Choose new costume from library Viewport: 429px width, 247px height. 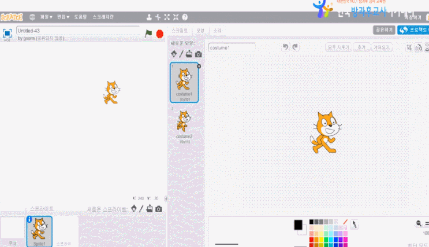(x=174, y=54)
